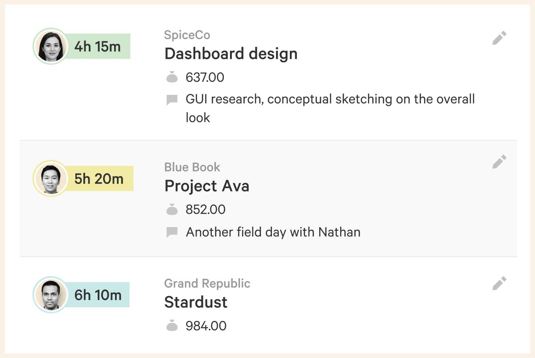Open the woman's avatar on SpiceCo entry
This screenshot has width=535, height=358.
click(50, 46)
